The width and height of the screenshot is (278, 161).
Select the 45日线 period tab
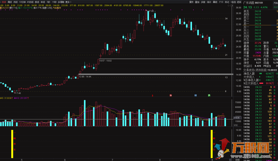tap(30, 2)
